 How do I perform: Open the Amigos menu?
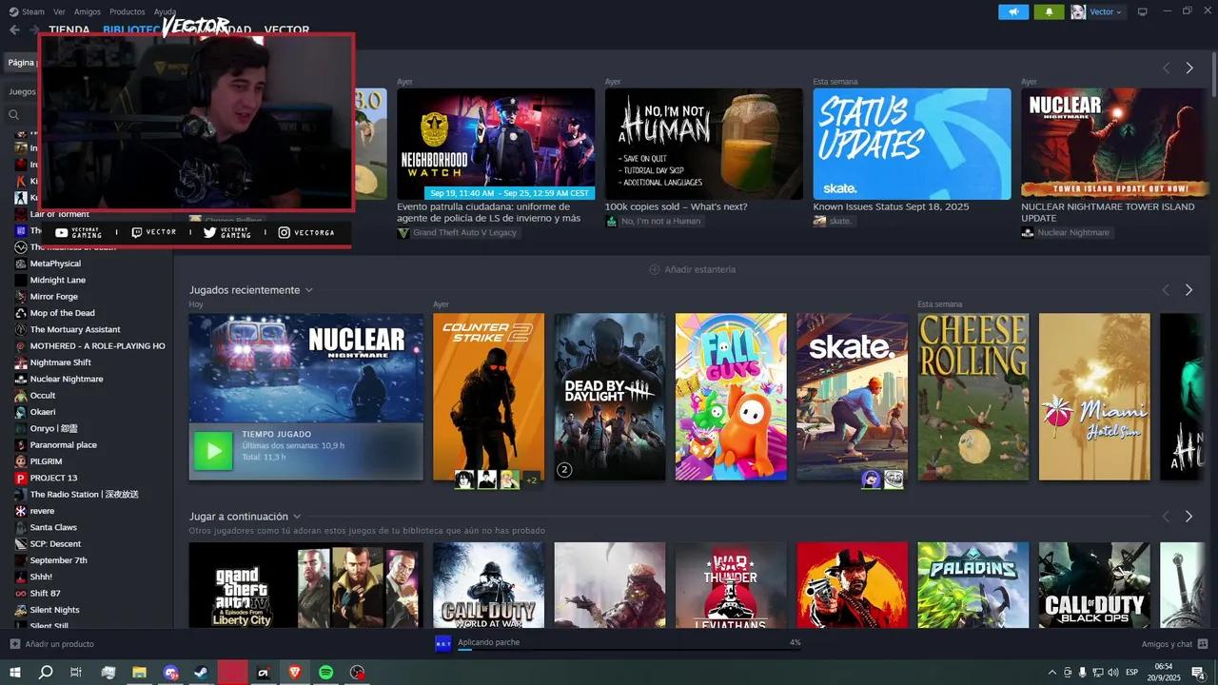(x=88, y=11)
